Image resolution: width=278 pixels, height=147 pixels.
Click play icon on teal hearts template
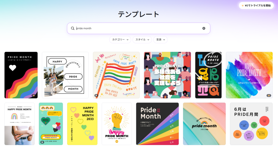tap(42, 142)
